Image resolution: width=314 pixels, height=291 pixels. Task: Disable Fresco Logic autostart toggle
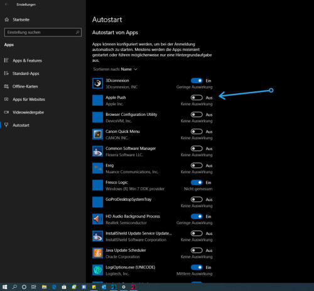pyautogui.click(x=197, y=183)
